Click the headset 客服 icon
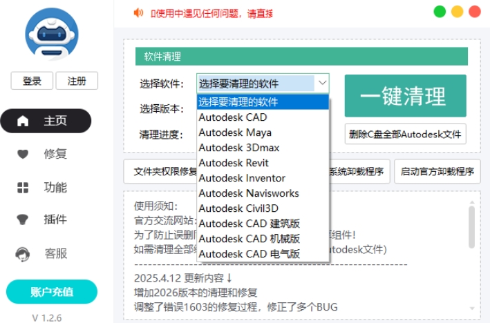 pos(23,254)
